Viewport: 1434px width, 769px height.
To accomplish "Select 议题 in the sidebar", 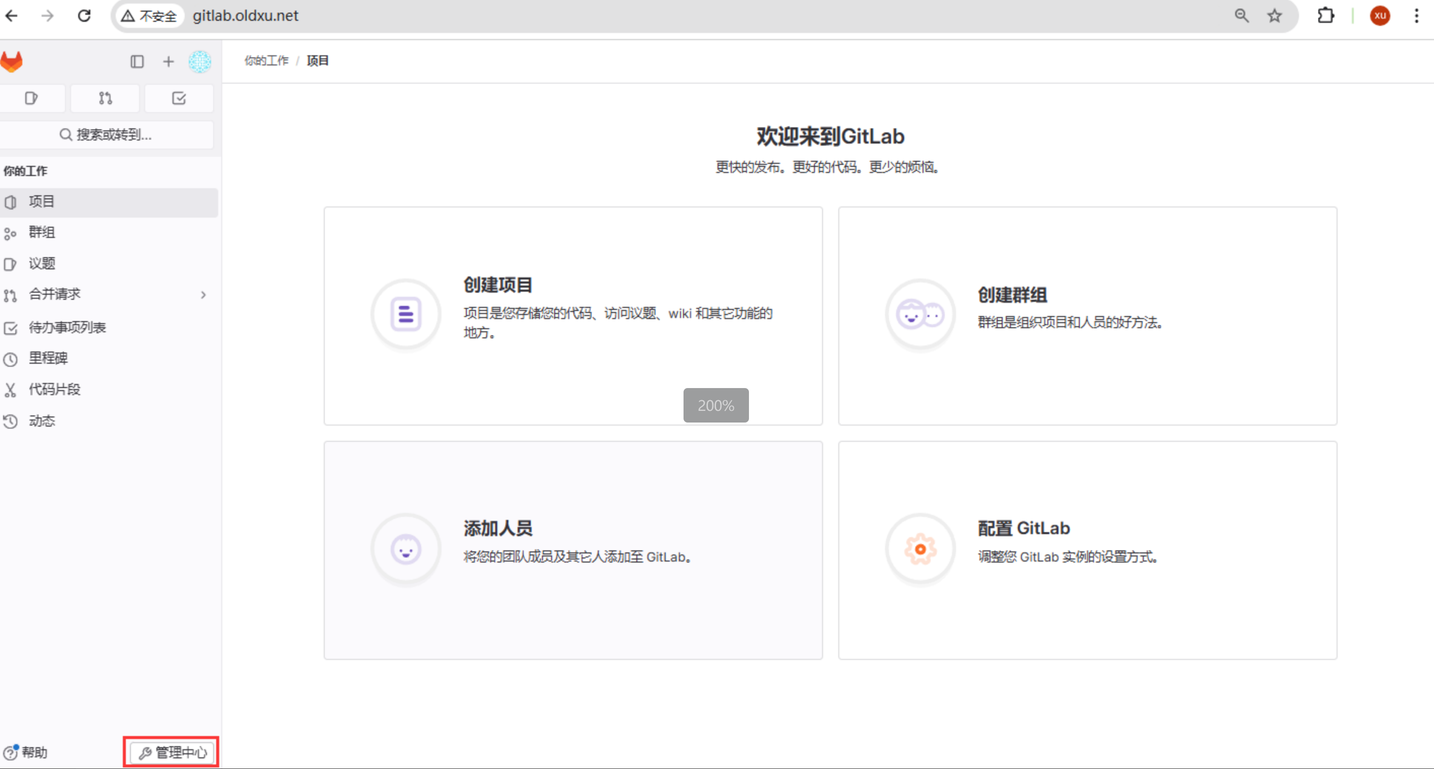I will point(42,263).
